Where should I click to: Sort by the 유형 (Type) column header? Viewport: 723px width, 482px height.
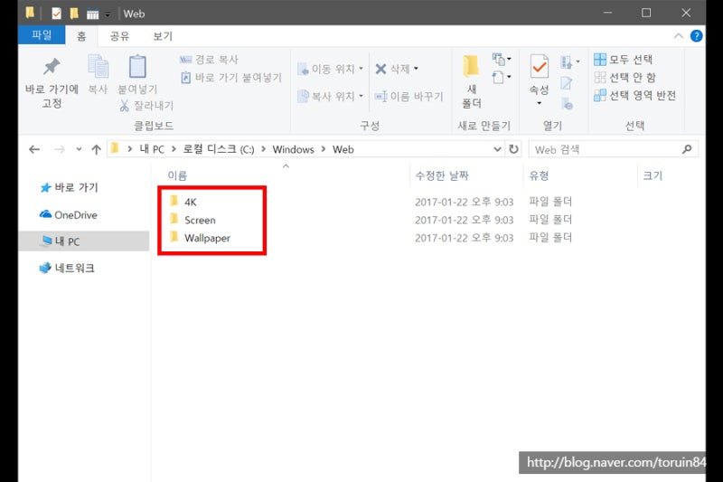click(539, 175)
